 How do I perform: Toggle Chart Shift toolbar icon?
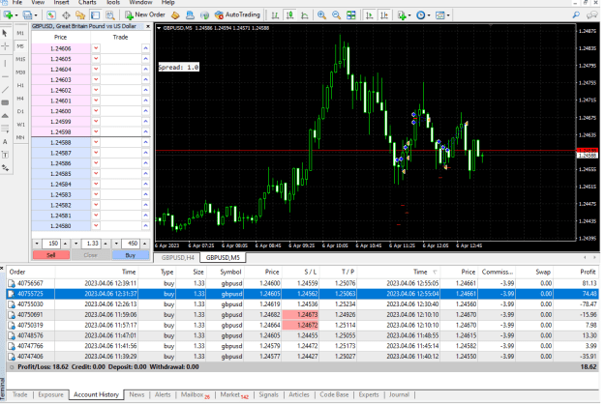pos(384,15)
